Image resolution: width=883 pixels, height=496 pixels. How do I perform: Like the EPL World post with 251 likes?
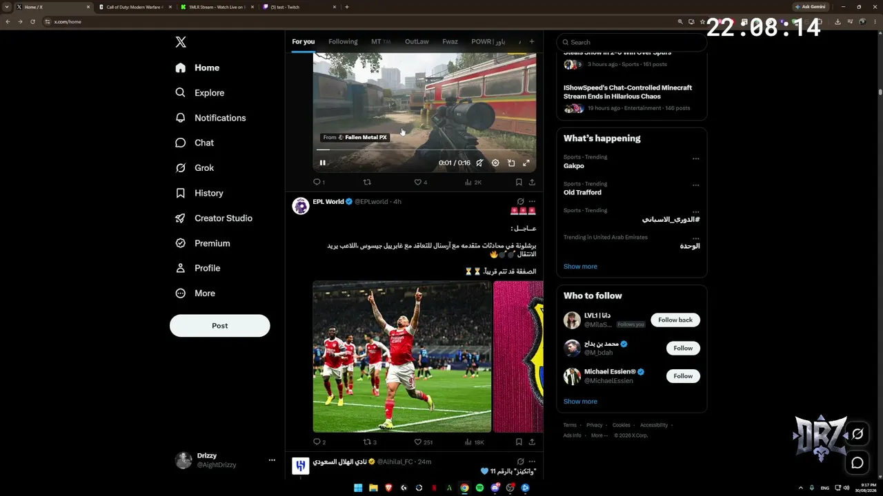(x=423, y=442)
